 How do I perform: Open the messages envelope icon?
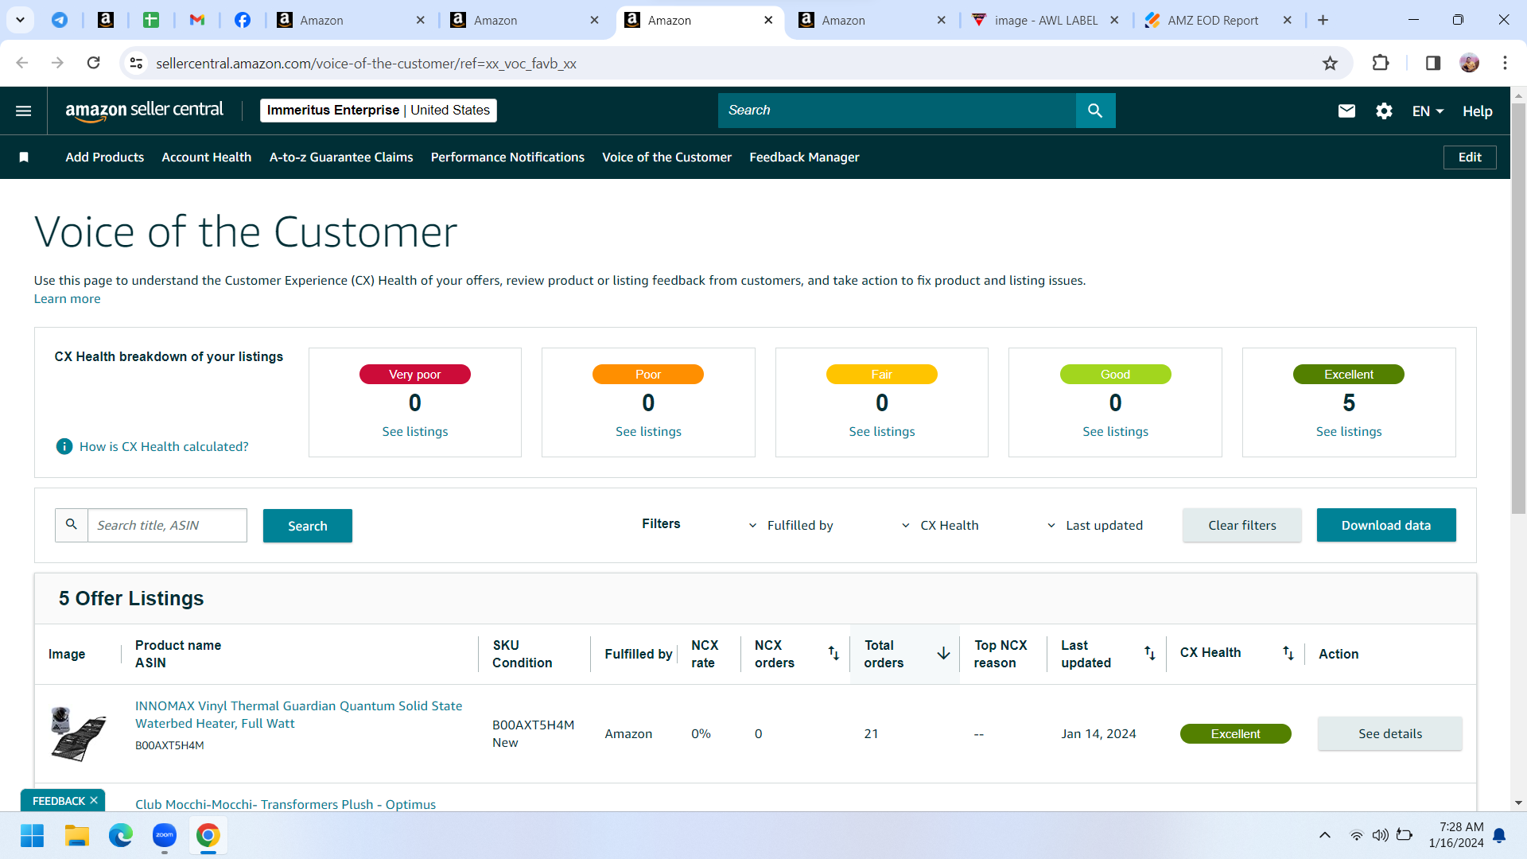point(1346,111)
